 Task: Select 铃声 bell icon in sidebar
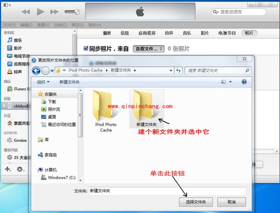[x=10, y=71]
